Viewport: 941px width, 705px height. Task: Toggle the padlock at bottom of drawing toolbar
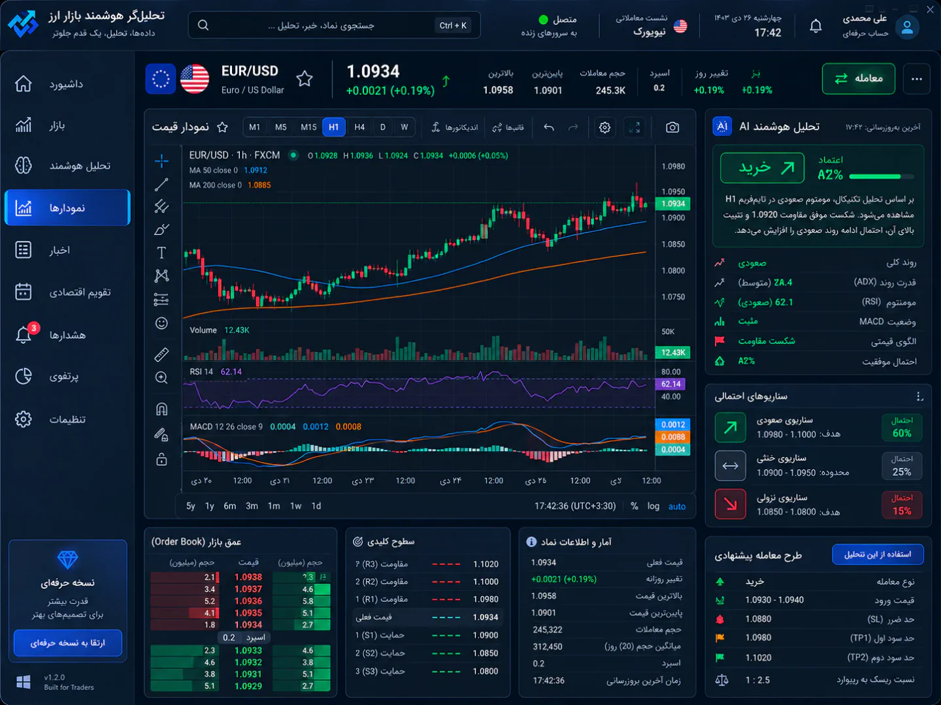(161, 460)
